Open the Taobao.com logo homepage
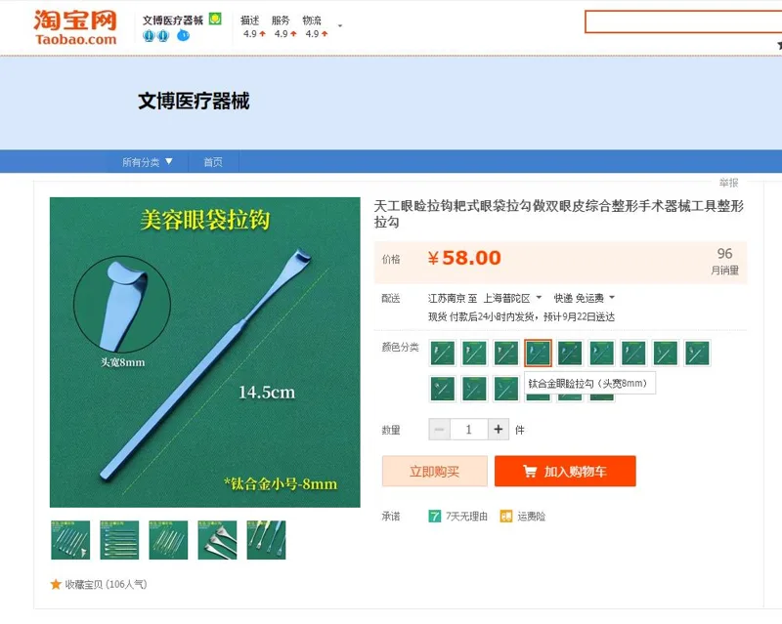 point(75,27)
